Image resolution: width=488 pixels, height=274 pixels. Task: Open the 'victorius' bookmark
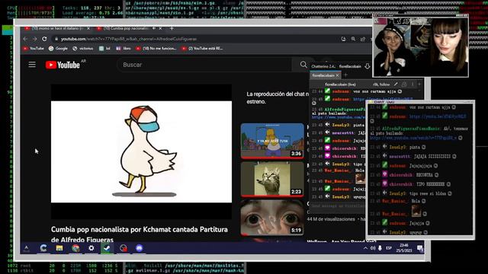tap(83, 49)
